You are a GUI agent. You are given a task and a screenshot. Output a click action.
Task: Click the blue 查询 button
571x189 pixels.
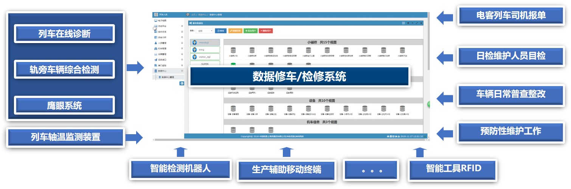tap(220, 31)
